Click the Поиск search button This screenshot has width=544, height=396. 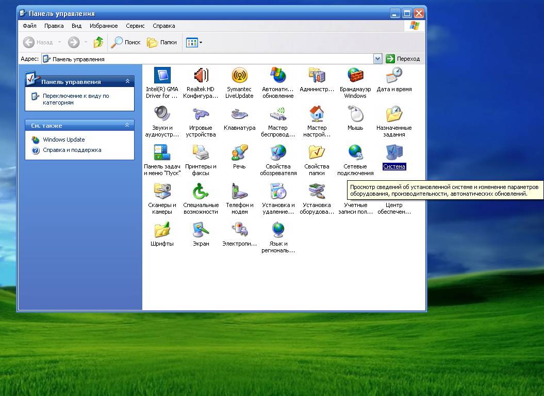point(126,42)
